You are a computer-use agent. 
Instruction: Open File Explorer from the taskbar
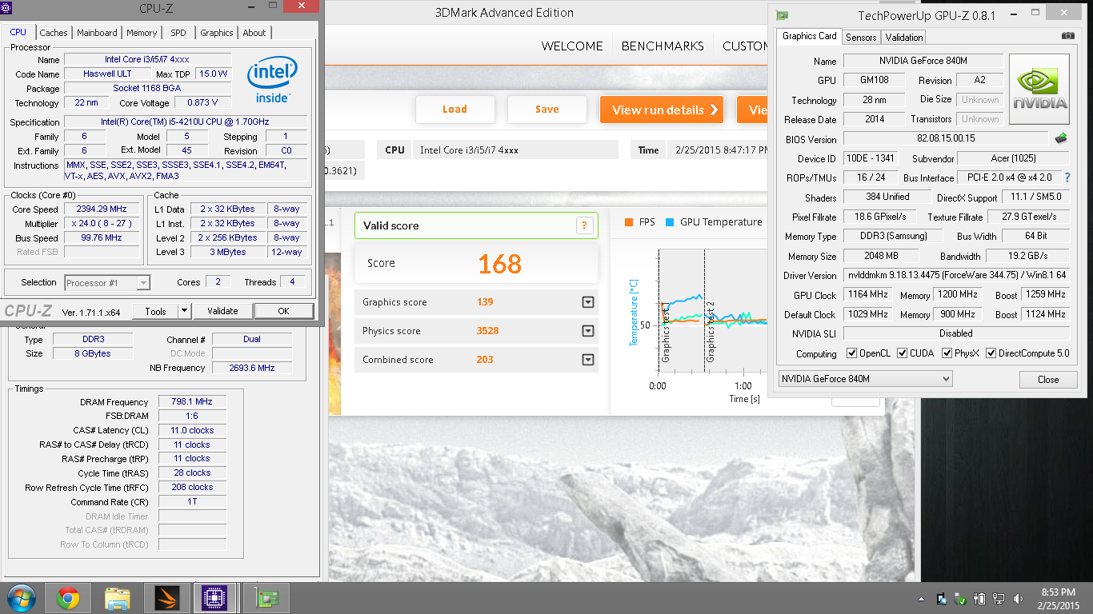(118, 598)
